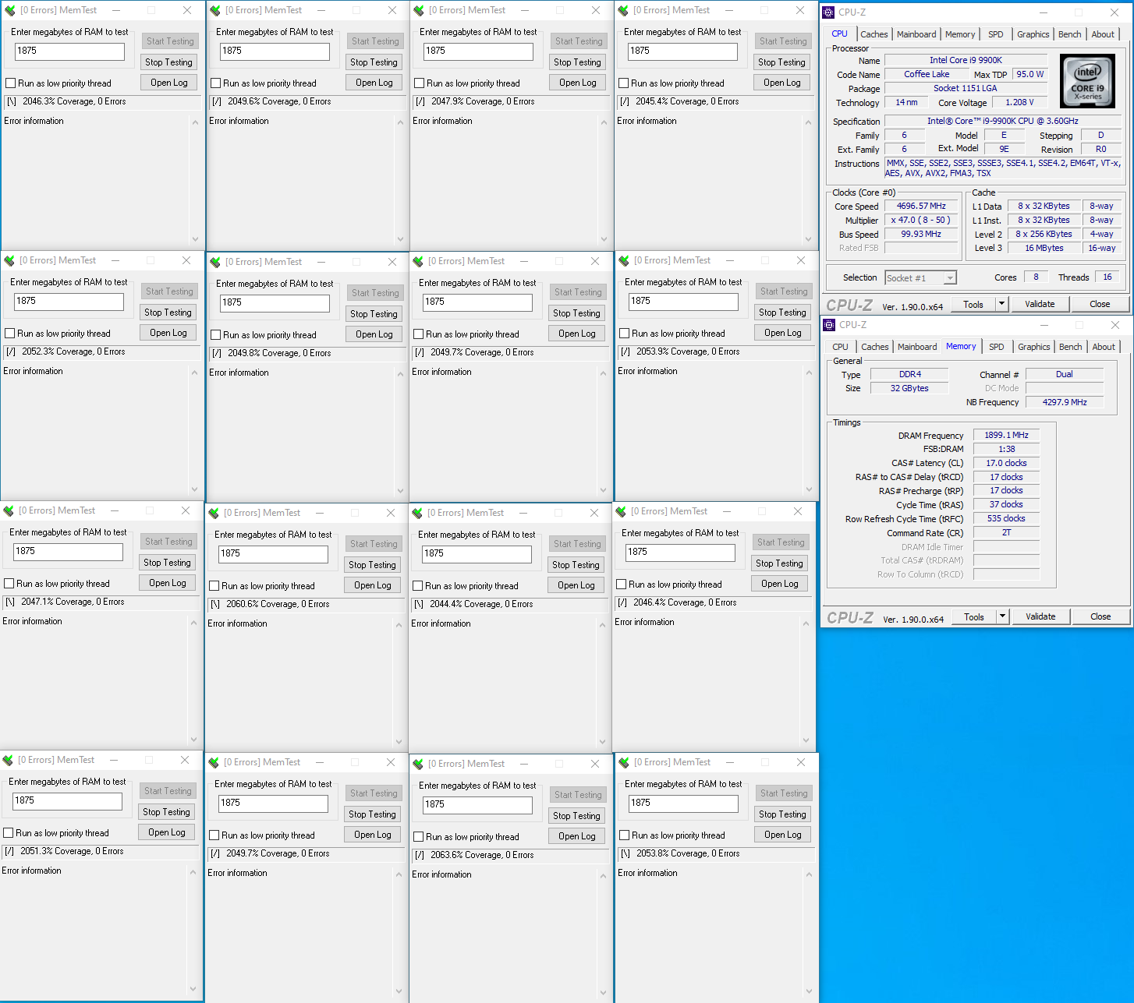Select the Memory tab in the CPU-Z Processor window
Screen dimensions: 1134x1003
point(960,34)
